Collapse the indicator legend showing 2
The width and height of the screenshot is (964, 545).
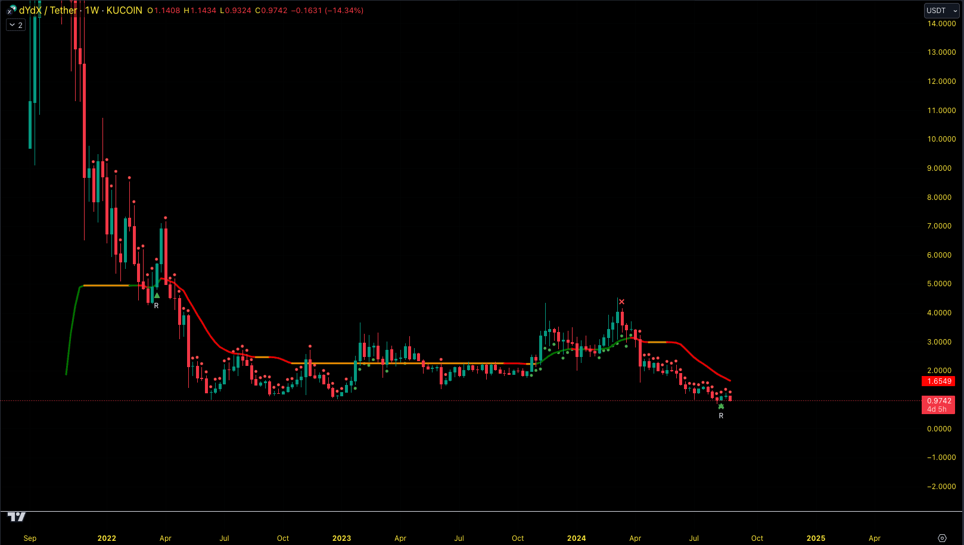(16, 25)
